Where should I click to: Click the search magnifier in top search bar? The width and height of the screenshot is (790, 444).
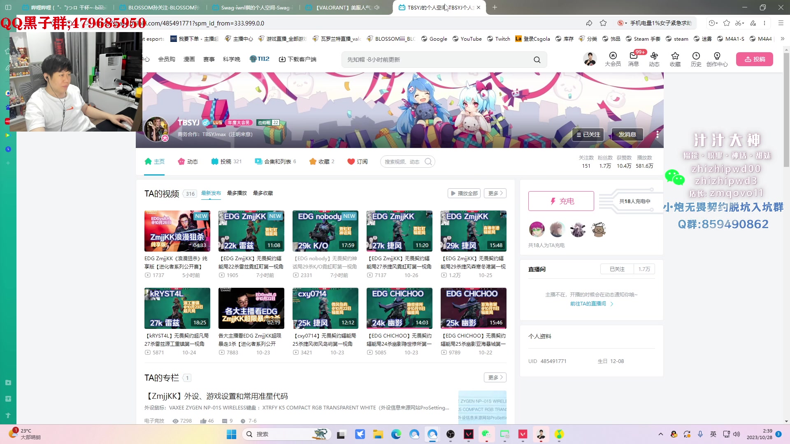537,60
